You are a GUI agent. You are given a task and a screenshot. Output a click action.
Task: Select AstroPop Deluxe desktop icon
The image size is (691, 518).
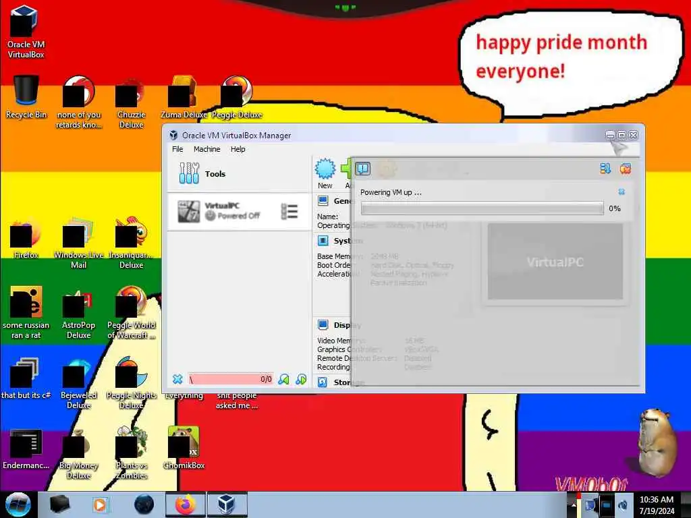click(x=78, y=314)
